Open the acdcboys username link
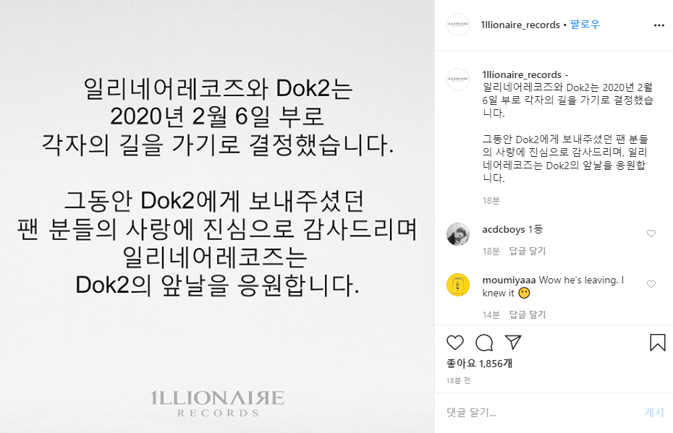Viewport: 673px width, 433px height. click(504, 229)
